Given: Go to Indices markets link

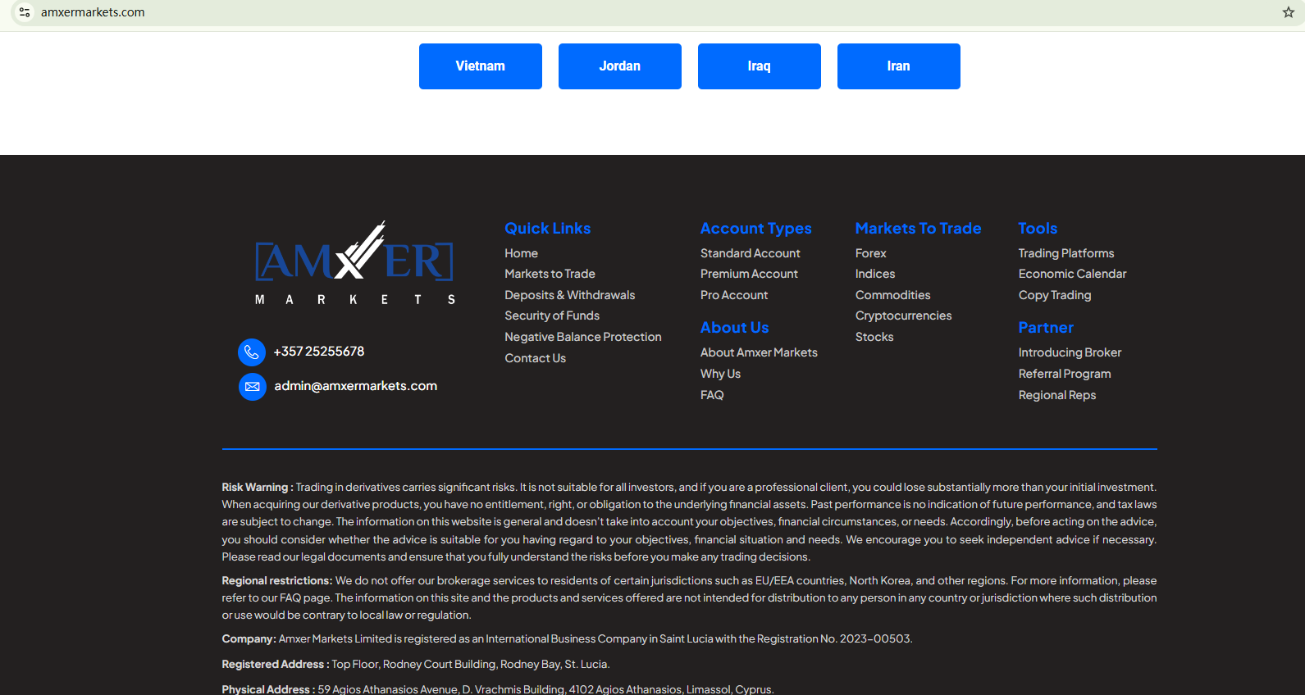Looking at the screenshot, I should tap(875, 274).
